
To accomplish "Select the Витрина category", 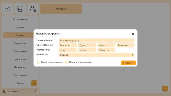I will (18, 35).
